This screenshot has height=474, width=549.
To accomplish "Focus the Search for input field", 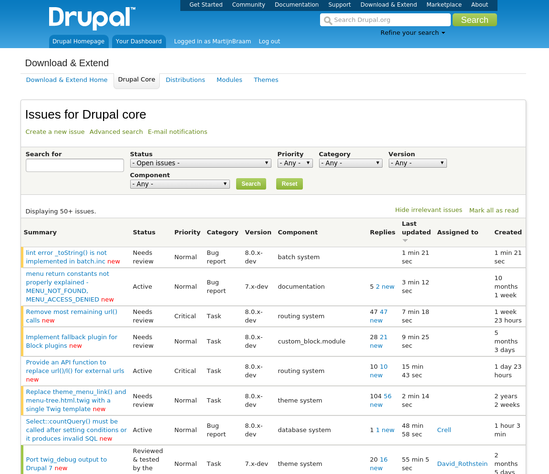I will point(74,165).
